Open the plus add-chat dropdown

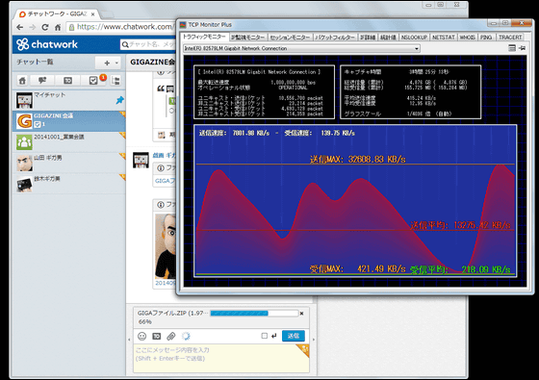[108, 63]
